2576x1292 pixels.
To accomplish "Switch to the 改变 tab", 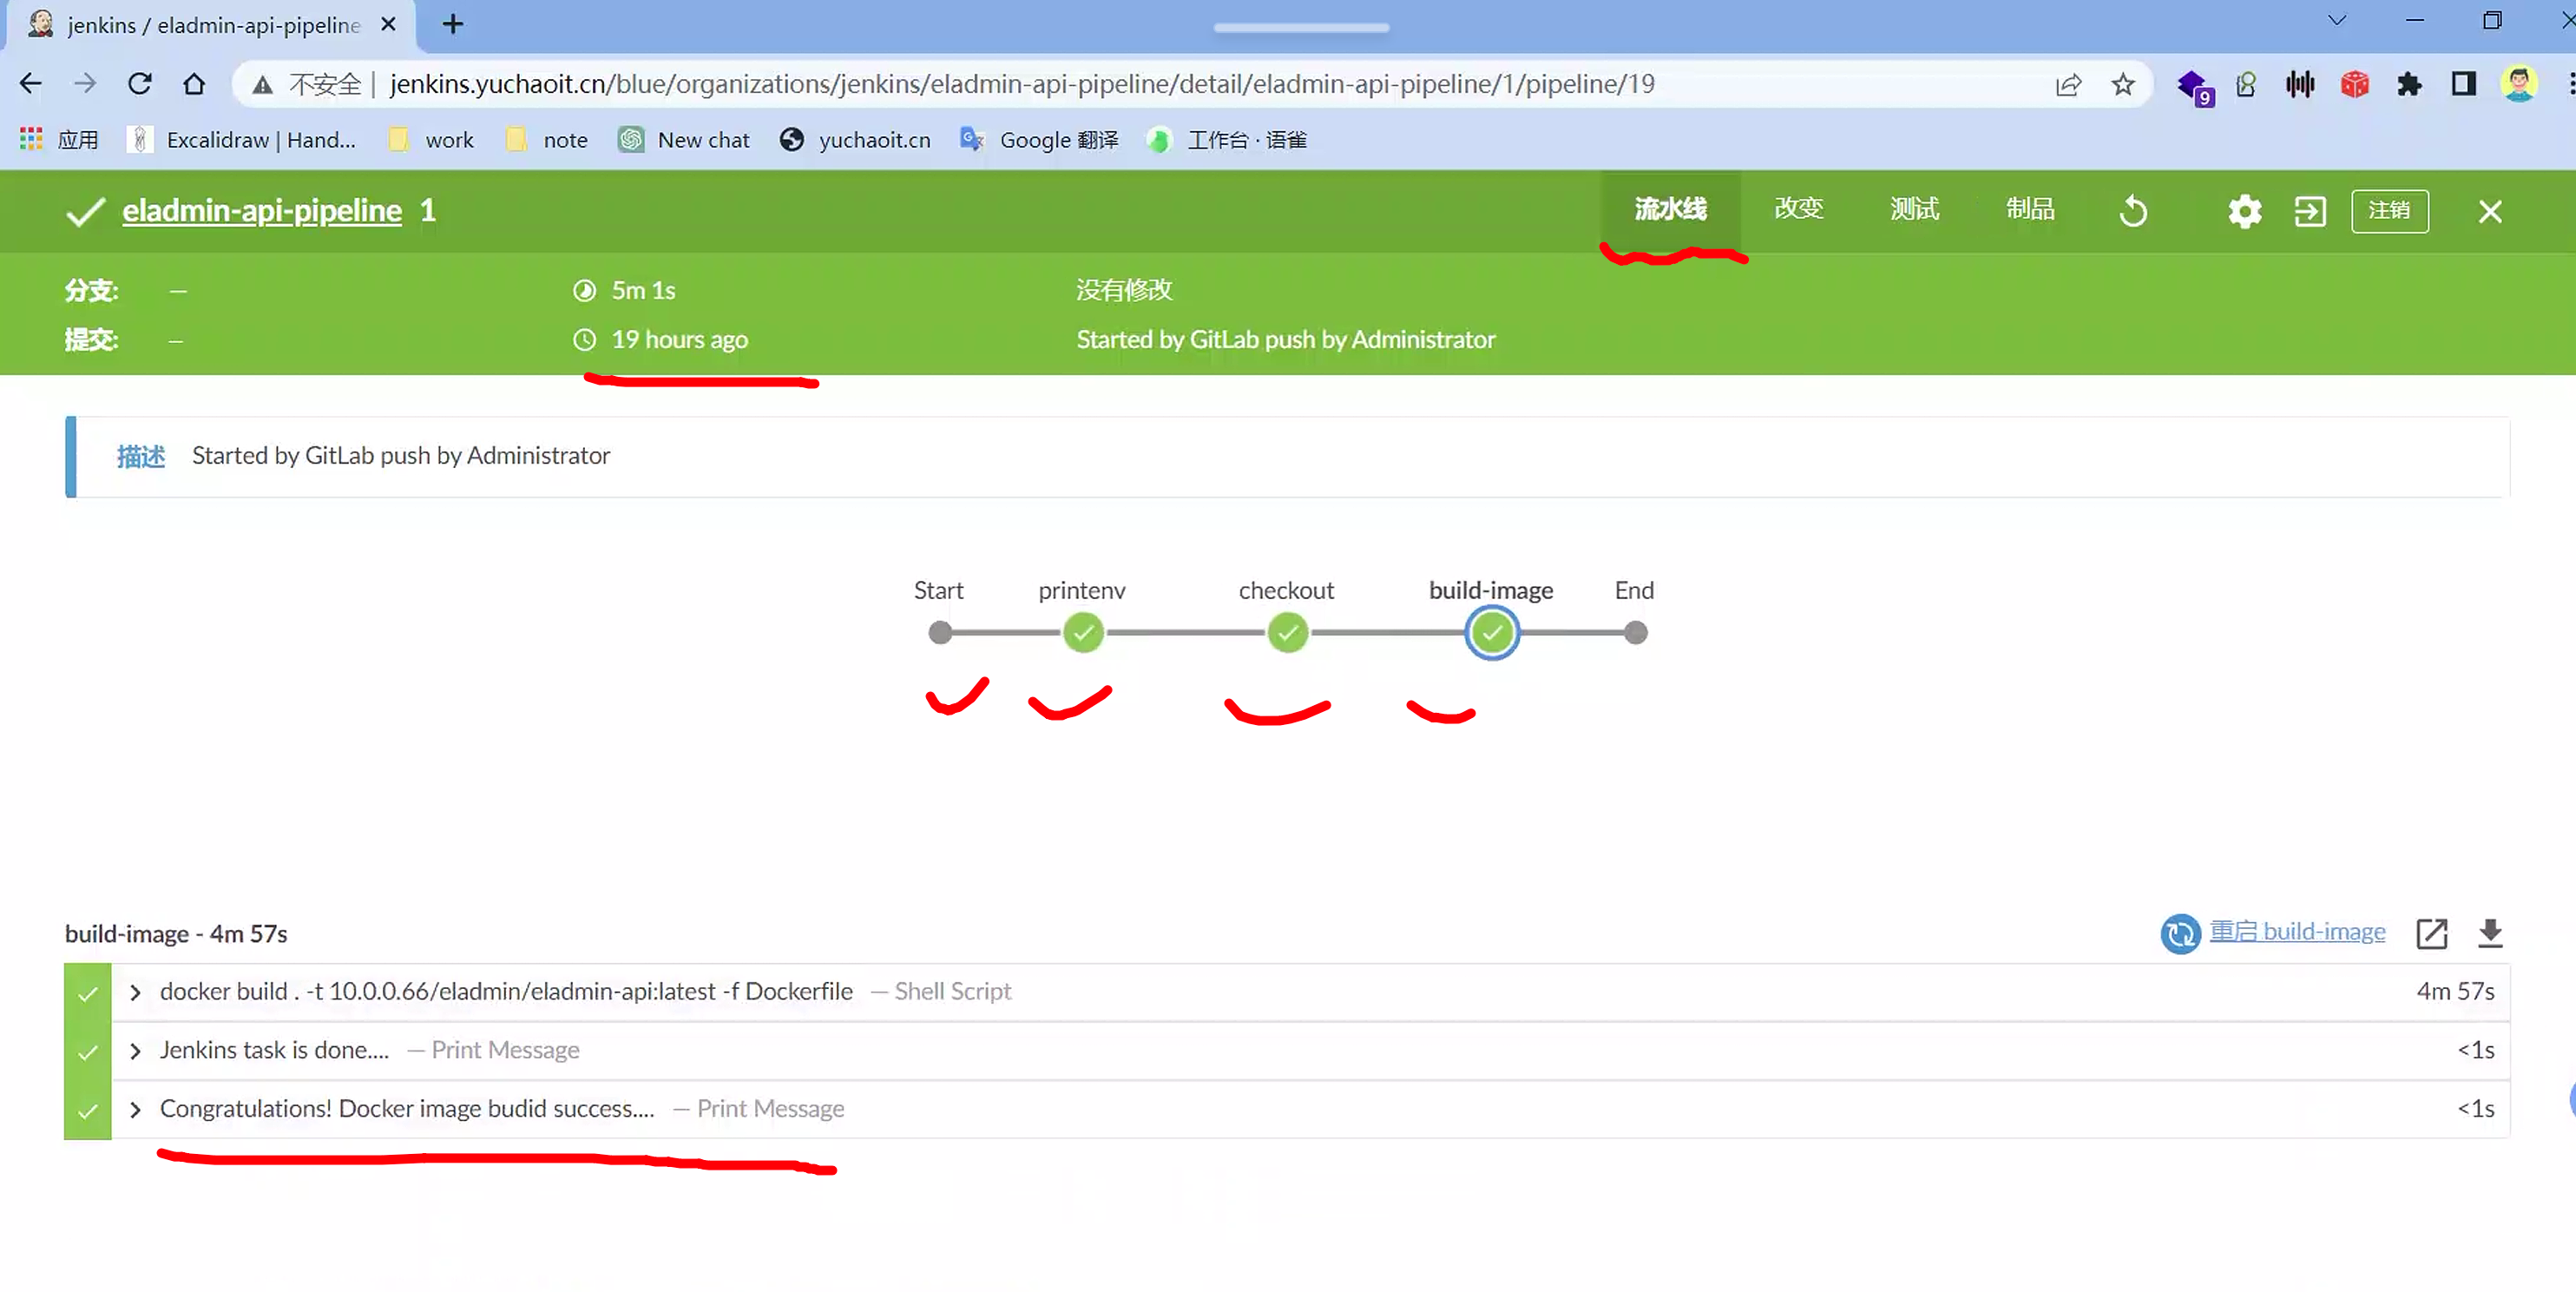I will pyautogui.click(x=1798, y=209).
